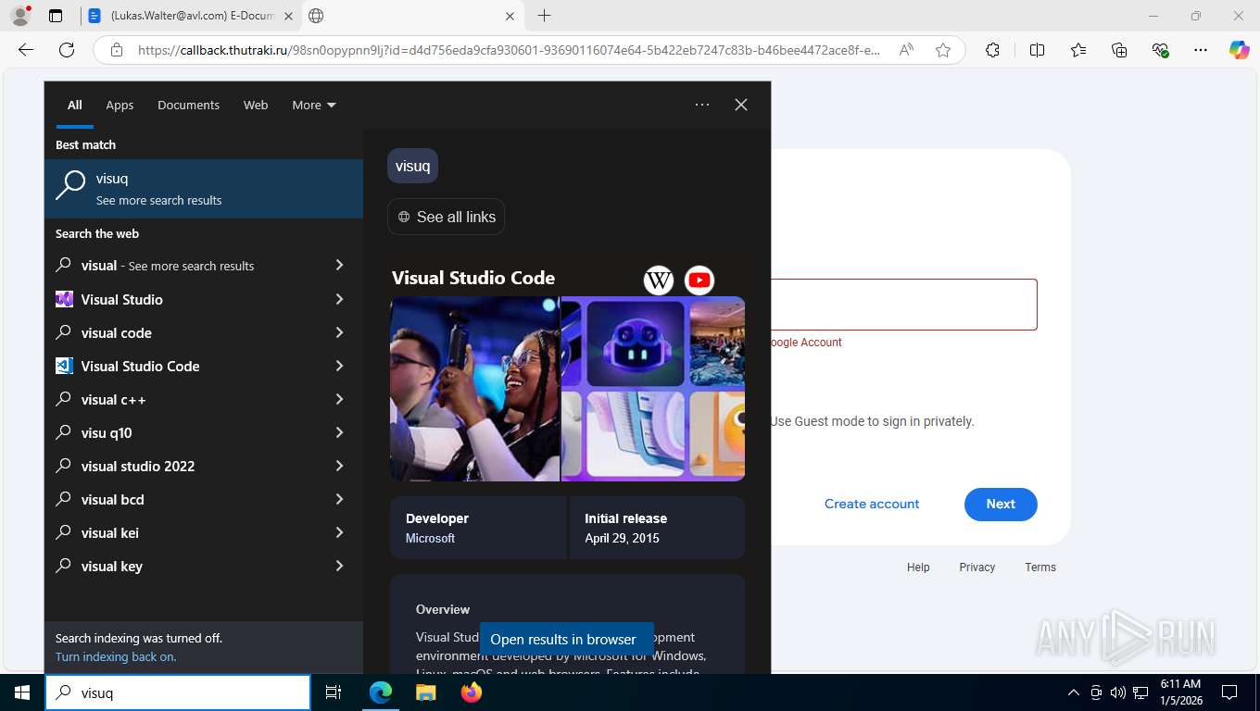Open the Help footer link
The height and width of the screenshot is (711, 1260).
coord(918,568)
